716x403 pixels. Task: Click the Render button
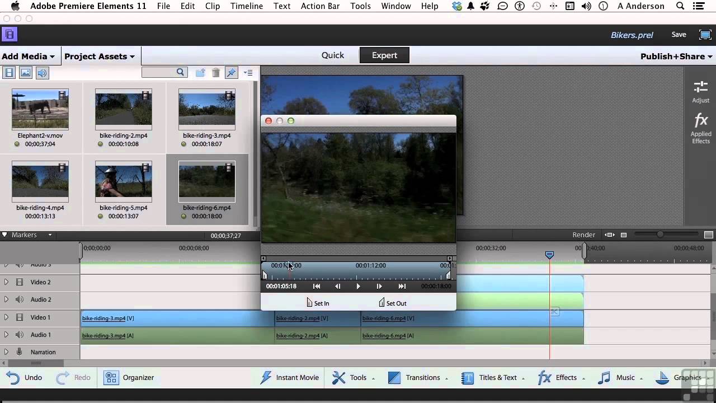click(x=583, y=235)
